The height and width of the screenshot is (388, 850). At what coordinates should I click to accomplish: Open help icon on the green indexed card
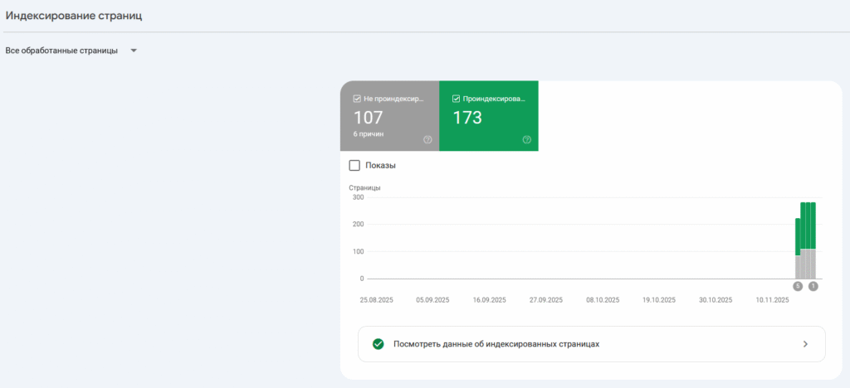[x=526, y=139]
